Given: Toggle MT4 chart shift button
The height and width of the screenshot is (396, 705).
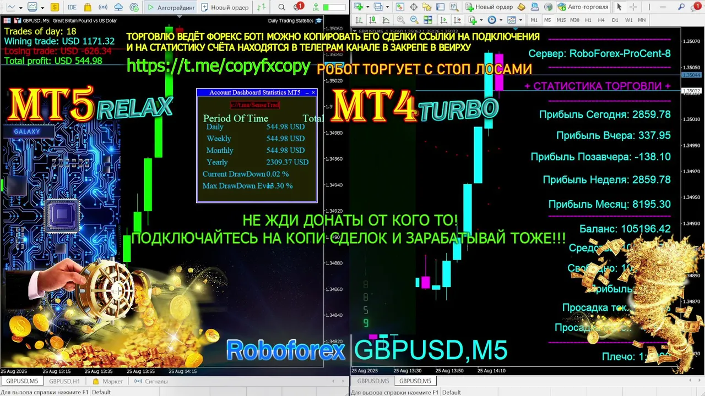Looking at the screenshot, I should click(x=457, y=20).
